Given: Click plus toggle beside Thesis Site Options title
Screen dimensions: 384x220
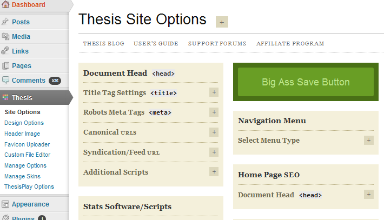Looking at the screenshot, I should (x=222, y=22).
